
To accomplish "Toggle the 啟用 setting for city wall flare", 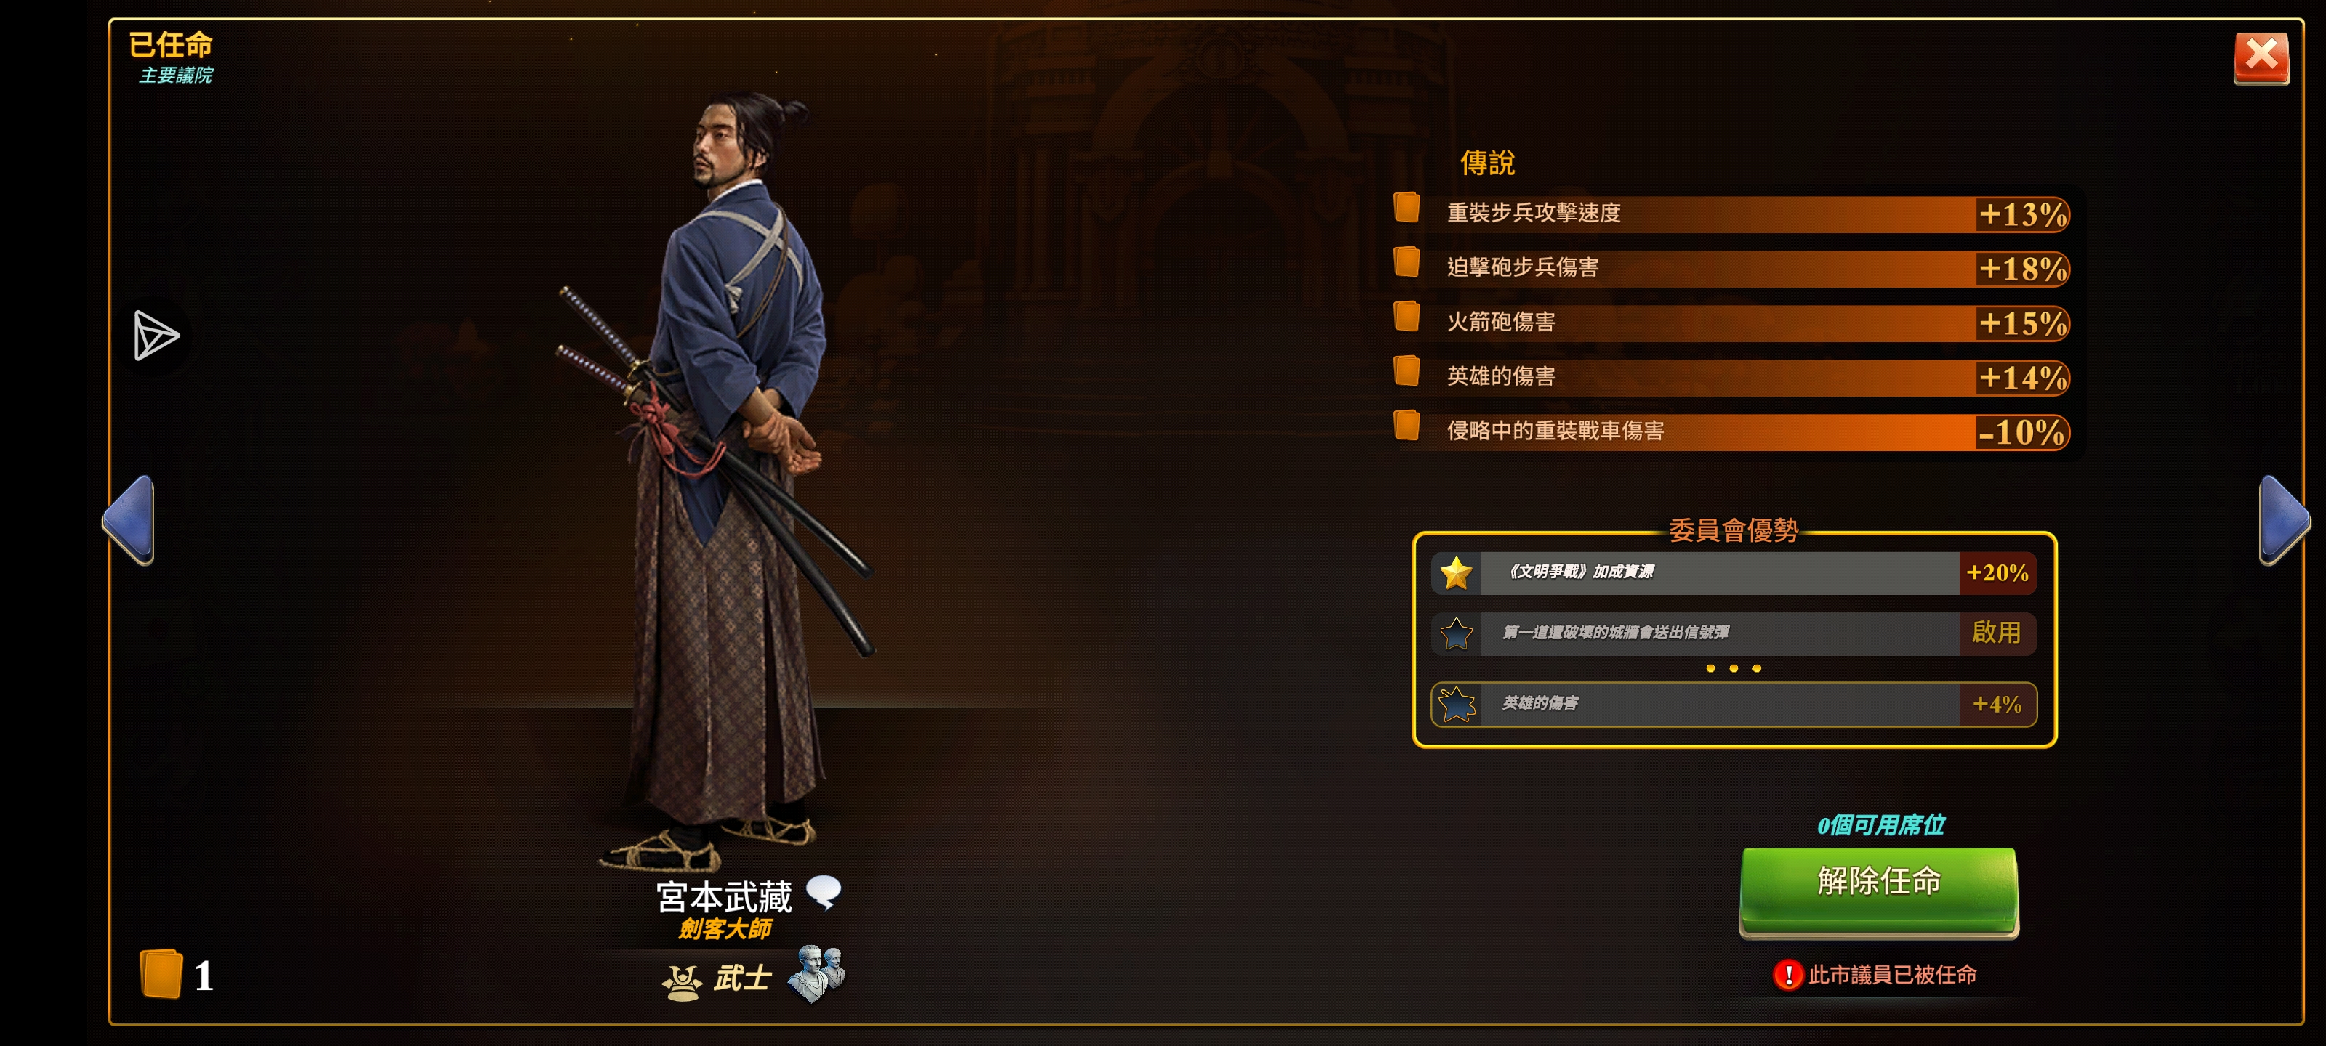I will coord(1995,633).
